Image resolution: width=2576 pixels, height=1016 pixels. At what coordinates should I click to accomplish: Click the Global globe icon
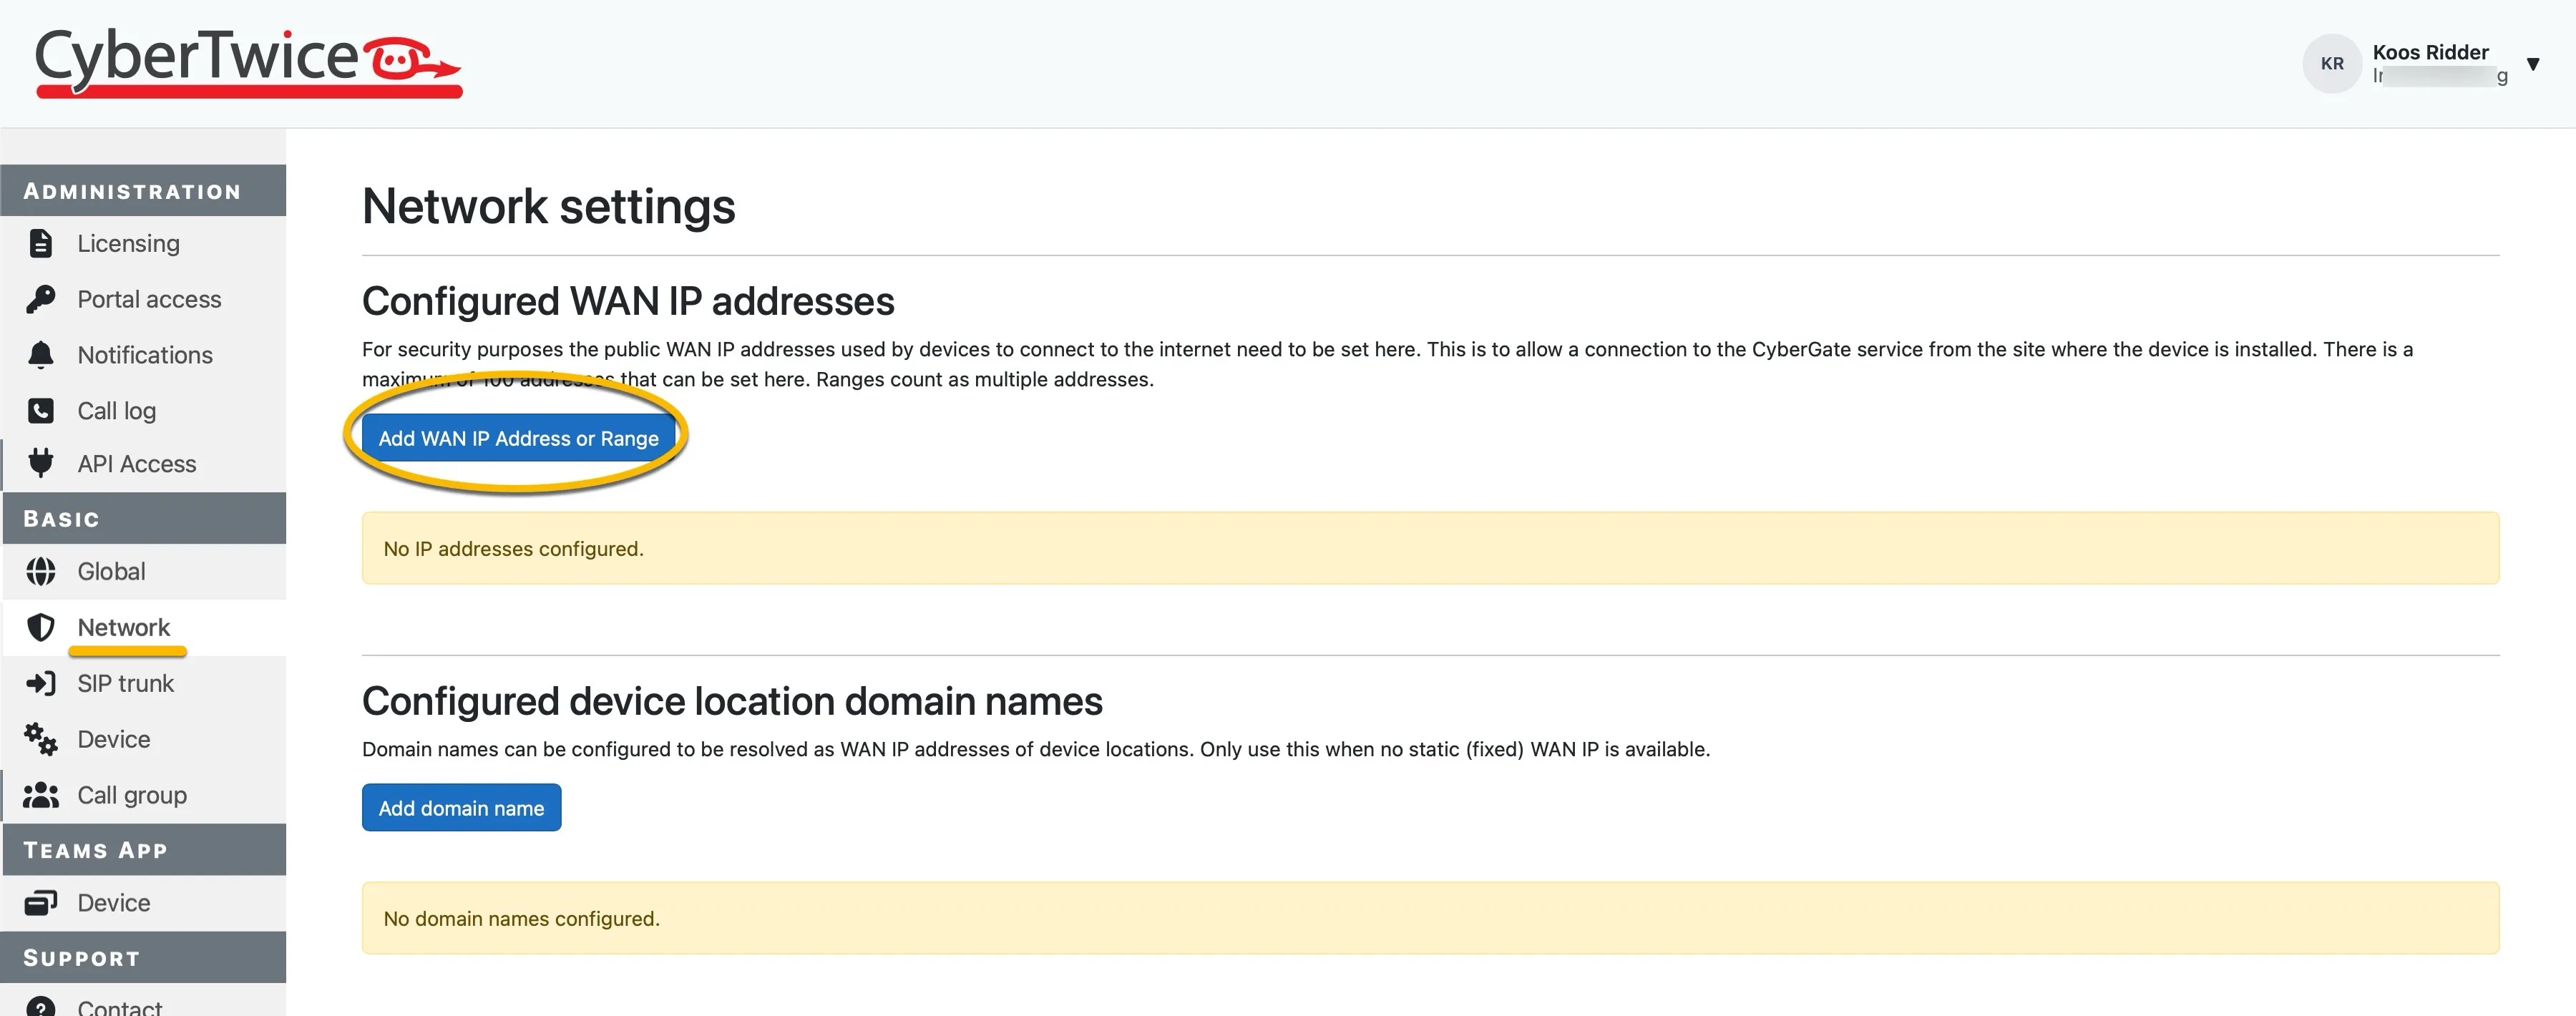pos(40,571)
